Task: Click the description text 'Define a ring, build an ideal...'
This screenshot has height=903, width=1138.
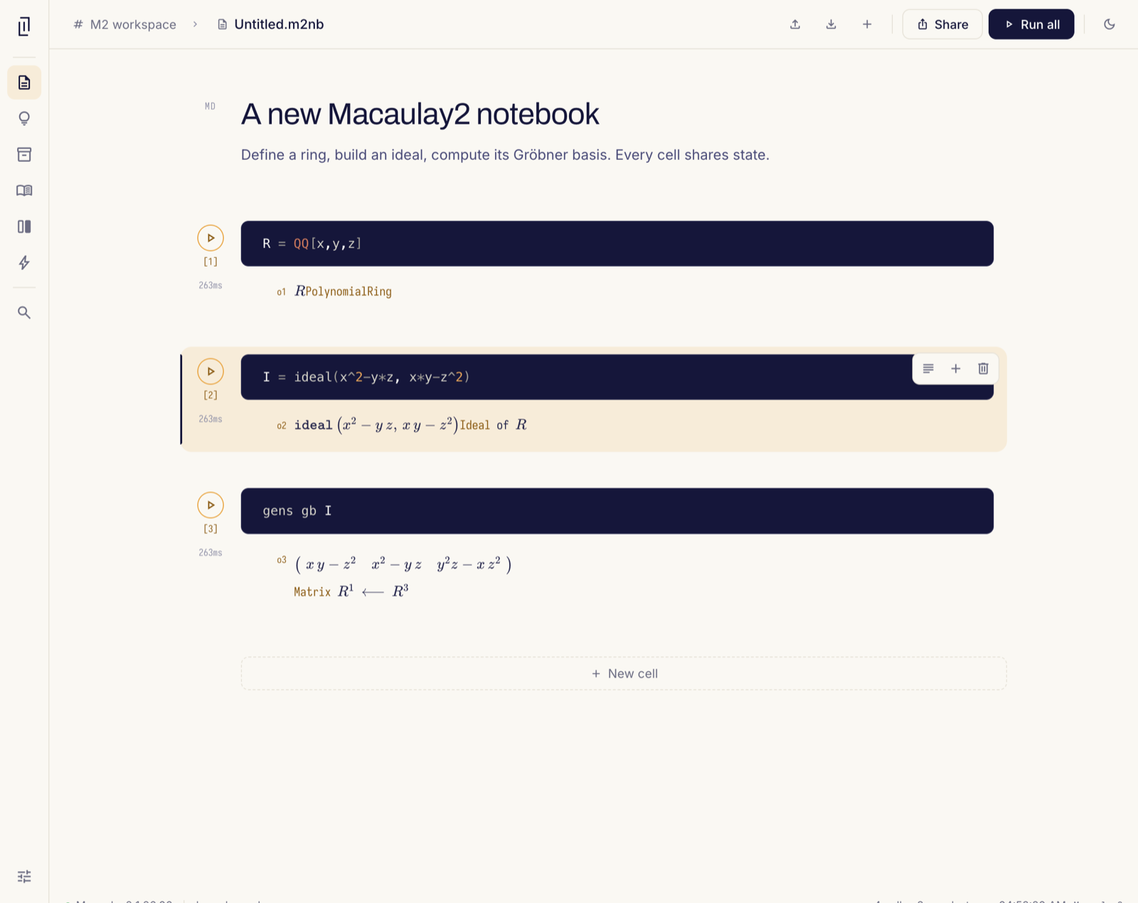Action: tap(505, 155)
